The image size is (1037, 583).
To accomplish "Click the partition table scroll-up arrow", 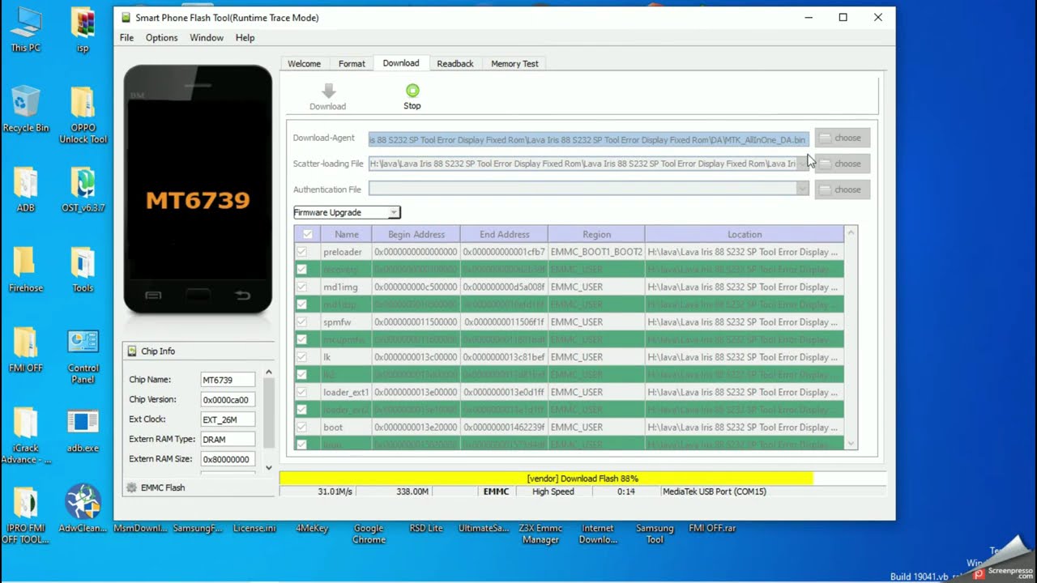I will tap(851, 233).
